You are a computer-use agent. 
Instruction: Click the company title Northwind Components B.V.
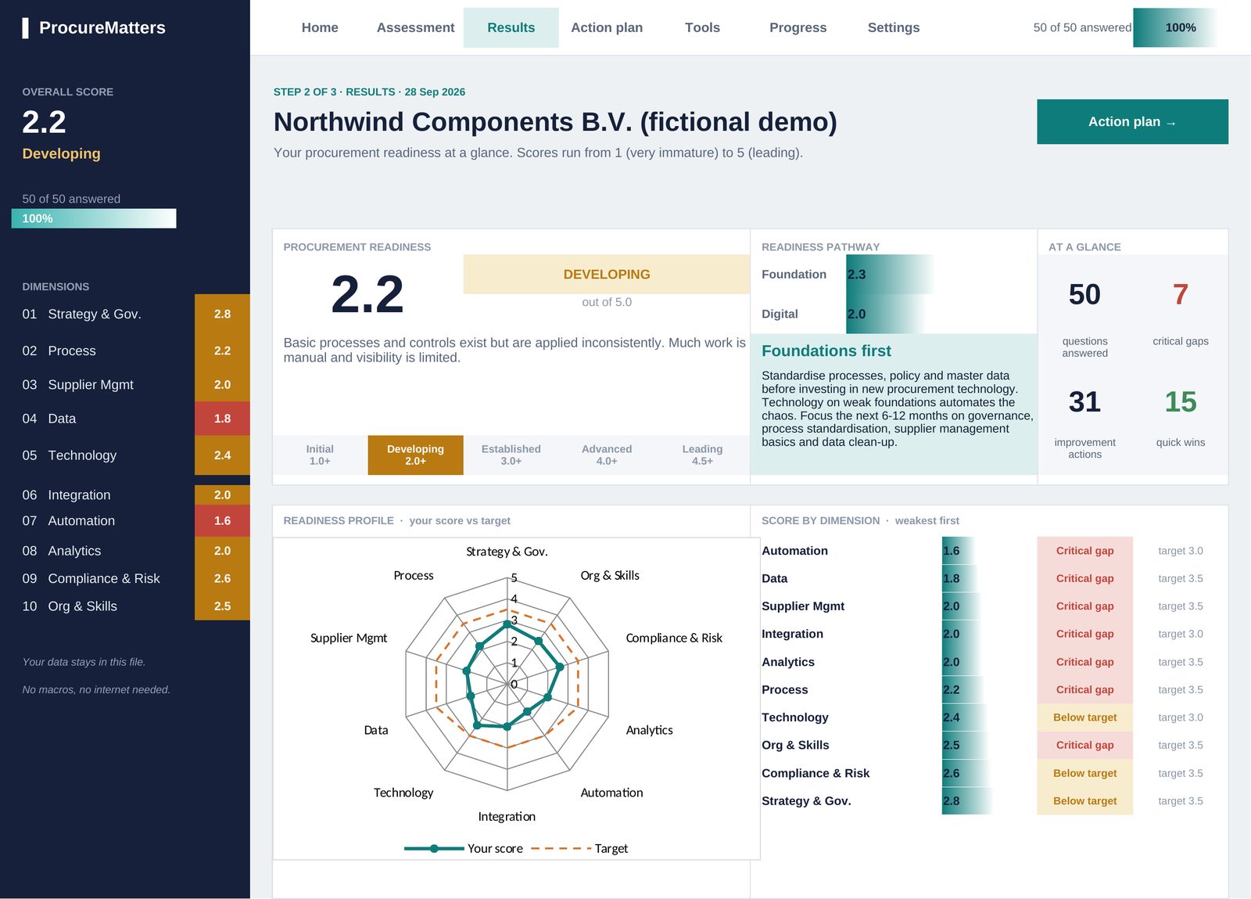click(555, 122)
